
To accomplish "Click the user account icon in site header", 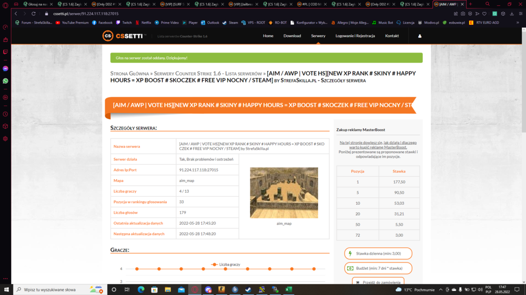I will point(420,36).
